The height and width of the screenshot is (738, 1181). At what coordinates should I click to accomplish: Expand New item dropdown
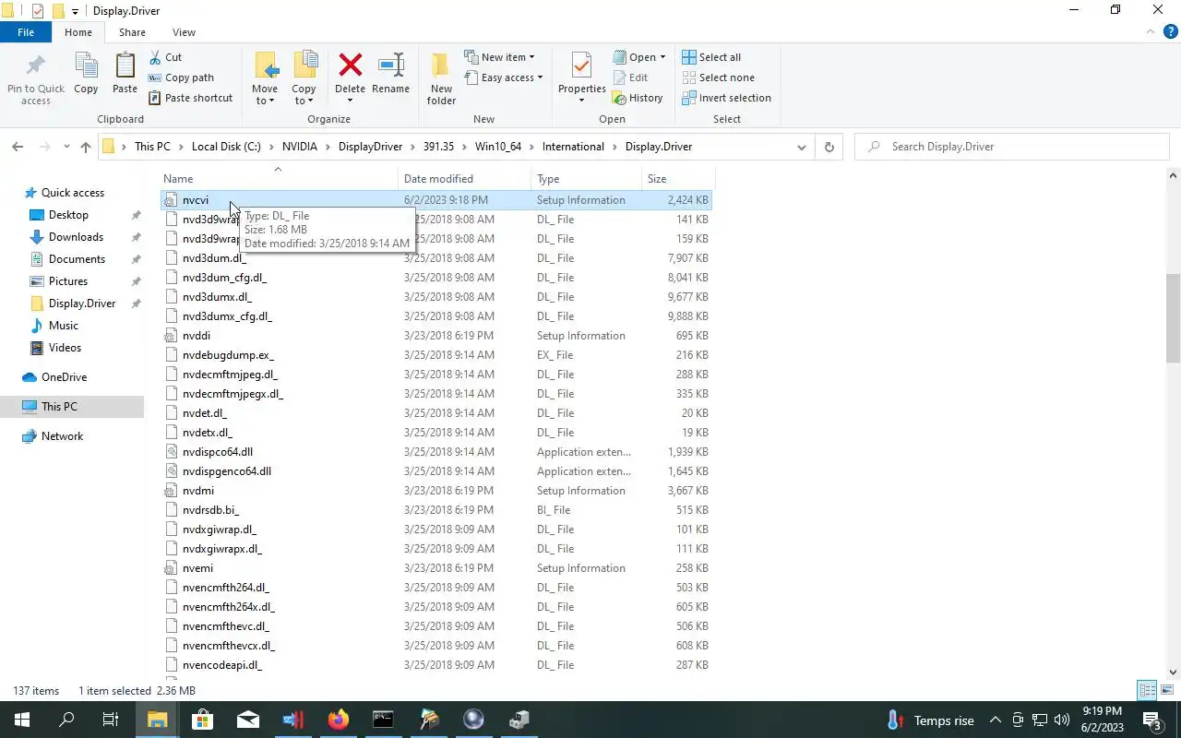(499, 57)
